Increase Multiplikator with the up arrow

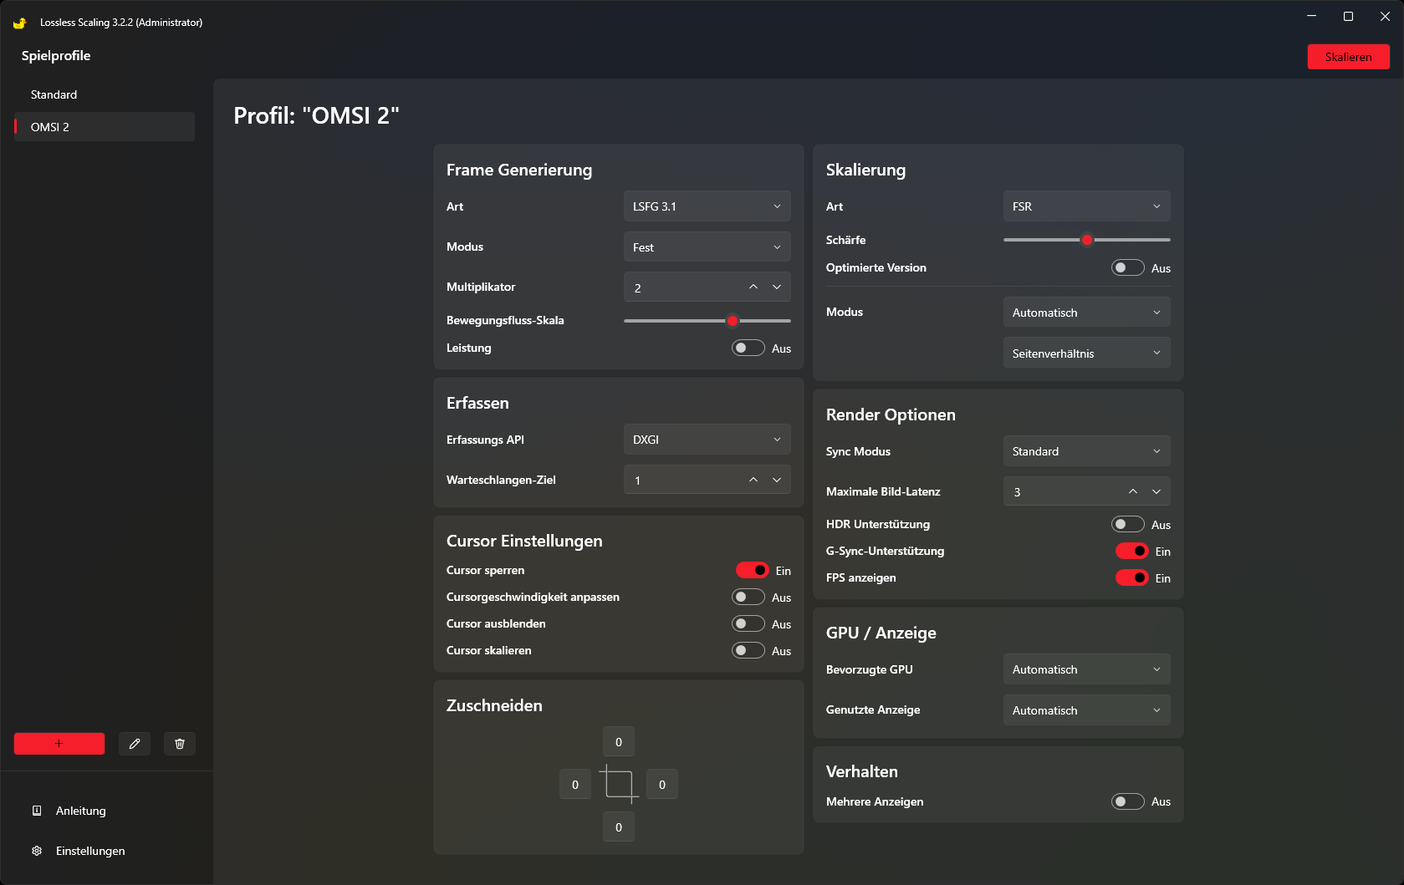click(x=753, y=287)
